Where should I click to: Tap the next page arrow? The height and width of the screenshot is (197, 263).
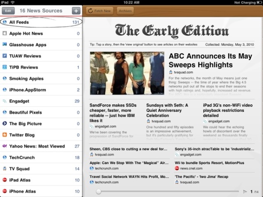click(245, 192)
